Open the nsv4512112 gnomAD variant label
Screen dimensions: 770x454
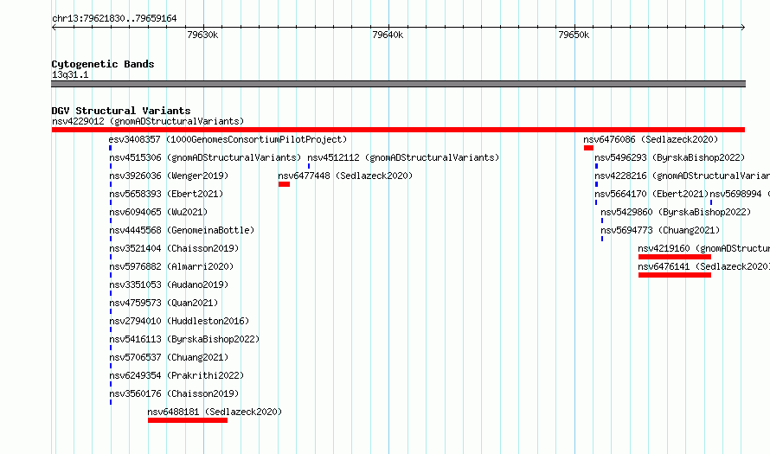pos(403,157)
